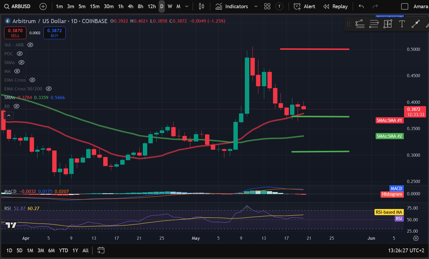
Task: Redo the chart action
Action: (x=375, y=6)
